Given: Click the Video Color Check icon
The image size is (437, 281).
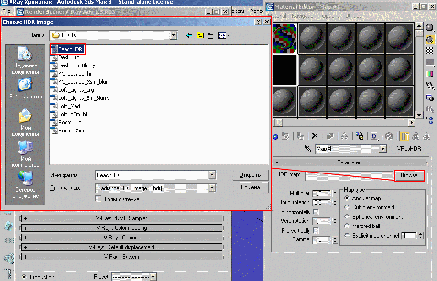Looking at the screenshot, I should 430,74.
